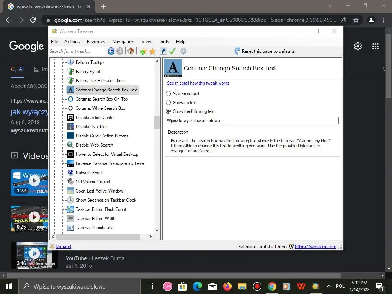Viewport: 392px width, 294px height.
Task: Click the export shortcut arrow toolbar icon
Action: (163, 51)
